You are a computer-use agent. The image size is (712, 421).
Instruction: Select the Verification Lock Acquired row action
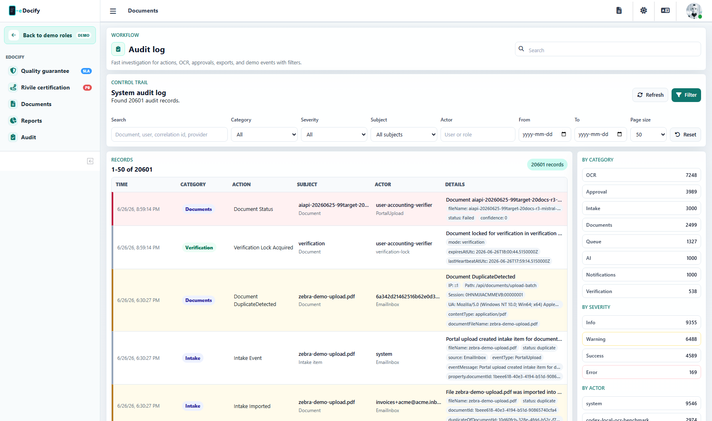click(x=263, y=248)
